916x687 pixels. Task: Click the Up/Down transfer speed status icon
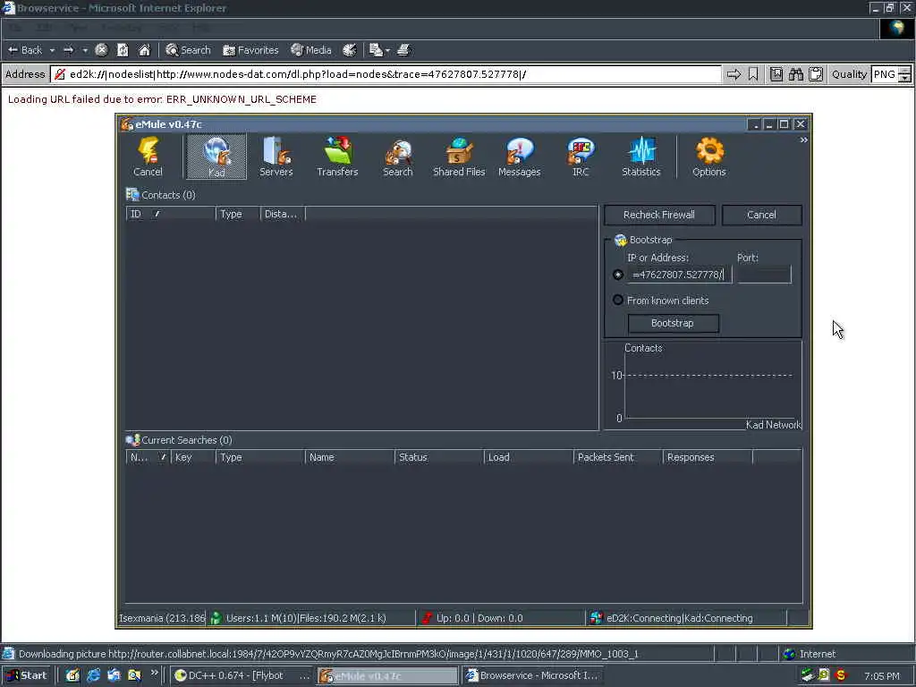[427, 618]
